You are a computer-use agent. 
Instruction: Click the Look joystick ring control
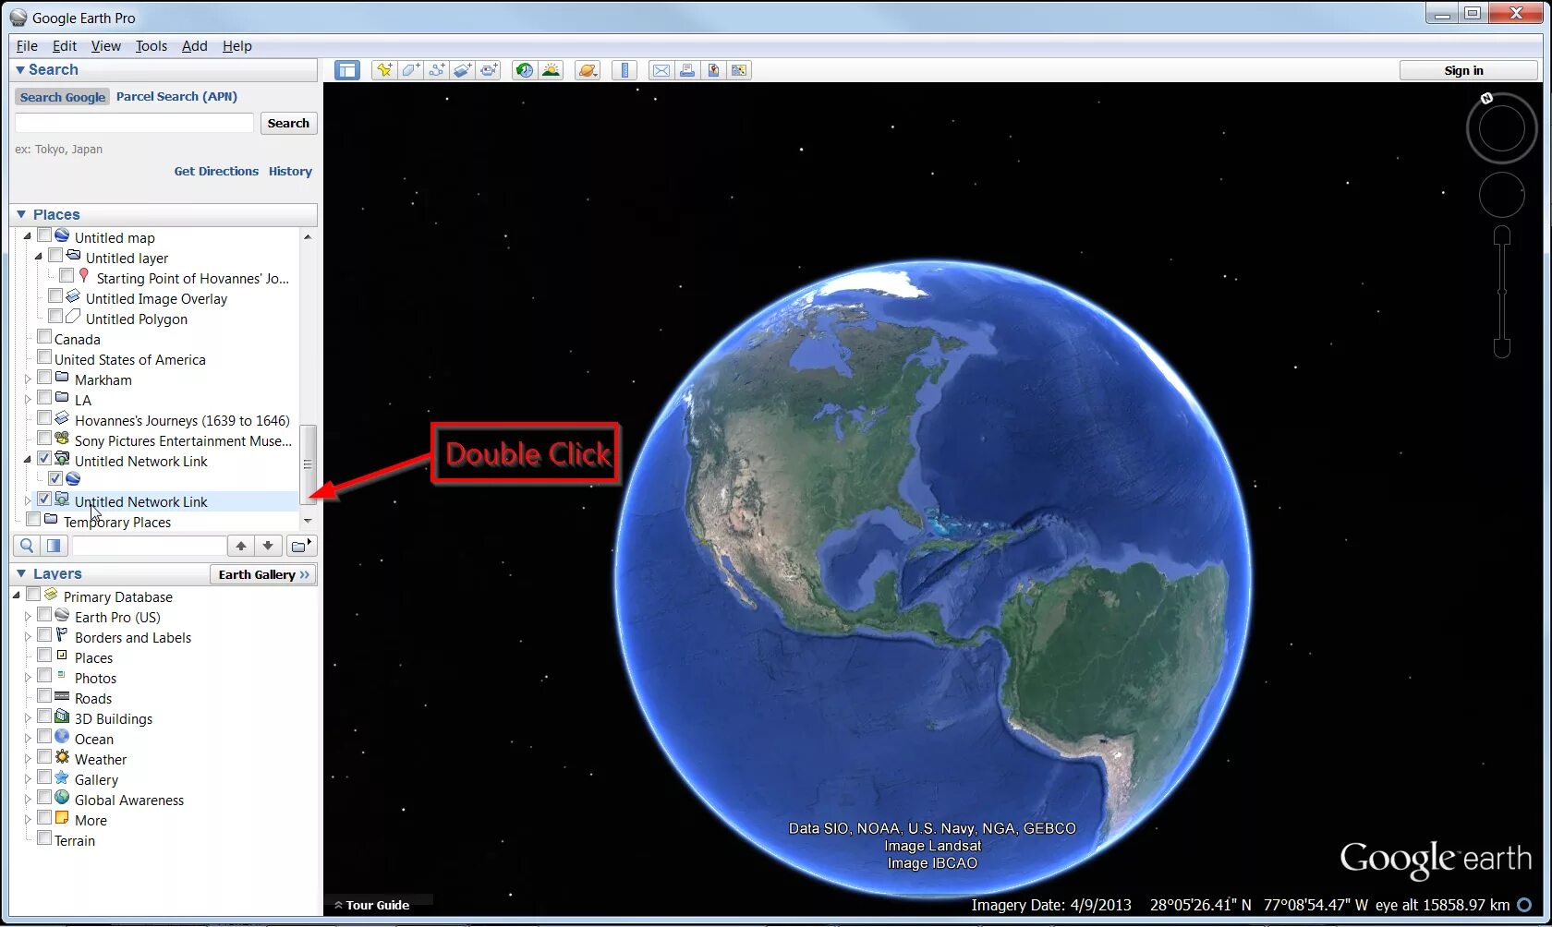click(x=1501, y=129)
